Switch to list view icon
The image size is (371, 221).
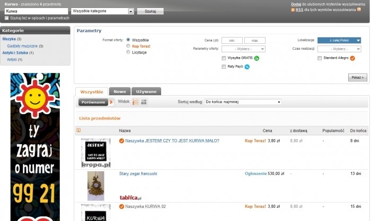(136, 102)
